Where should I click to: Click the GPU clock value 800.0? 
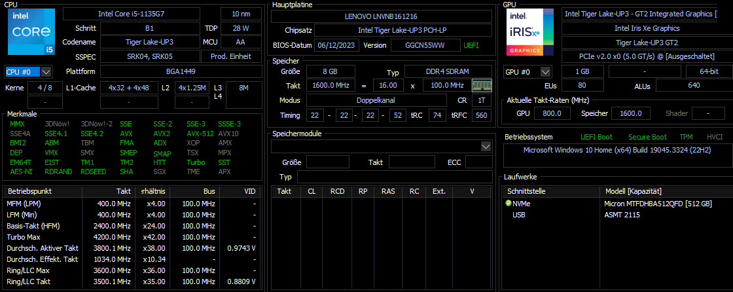point(551,113)
